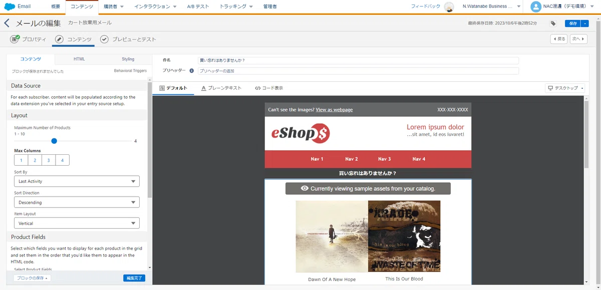Click the left panel vertical scrollbar

tap(149, 140)
